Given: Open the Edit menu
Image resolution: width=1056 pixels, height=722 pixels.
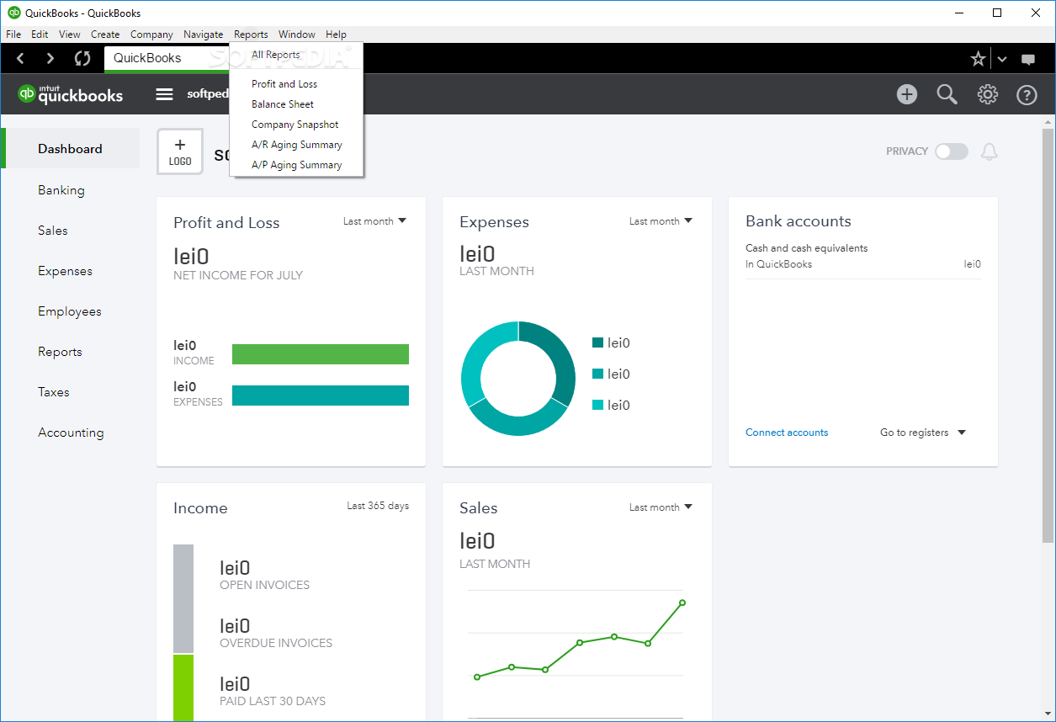Looking at the screenshot, I should click(x=40, y=35).
